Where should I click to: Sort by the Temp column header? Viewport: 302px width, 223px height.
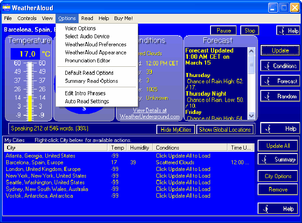point(117,148)
